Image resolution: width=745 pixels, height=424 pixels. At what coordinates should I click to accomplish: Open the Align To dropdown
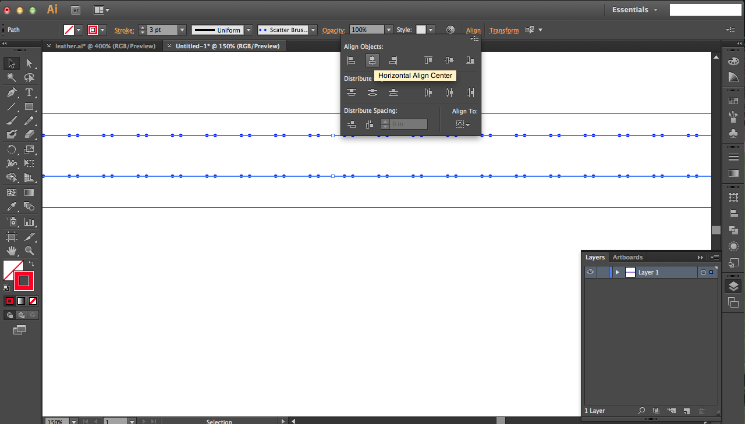462,124
